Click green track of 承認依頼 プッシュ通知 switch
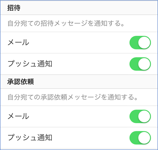This screenshot has height=150, width=158. click(134, 138)
